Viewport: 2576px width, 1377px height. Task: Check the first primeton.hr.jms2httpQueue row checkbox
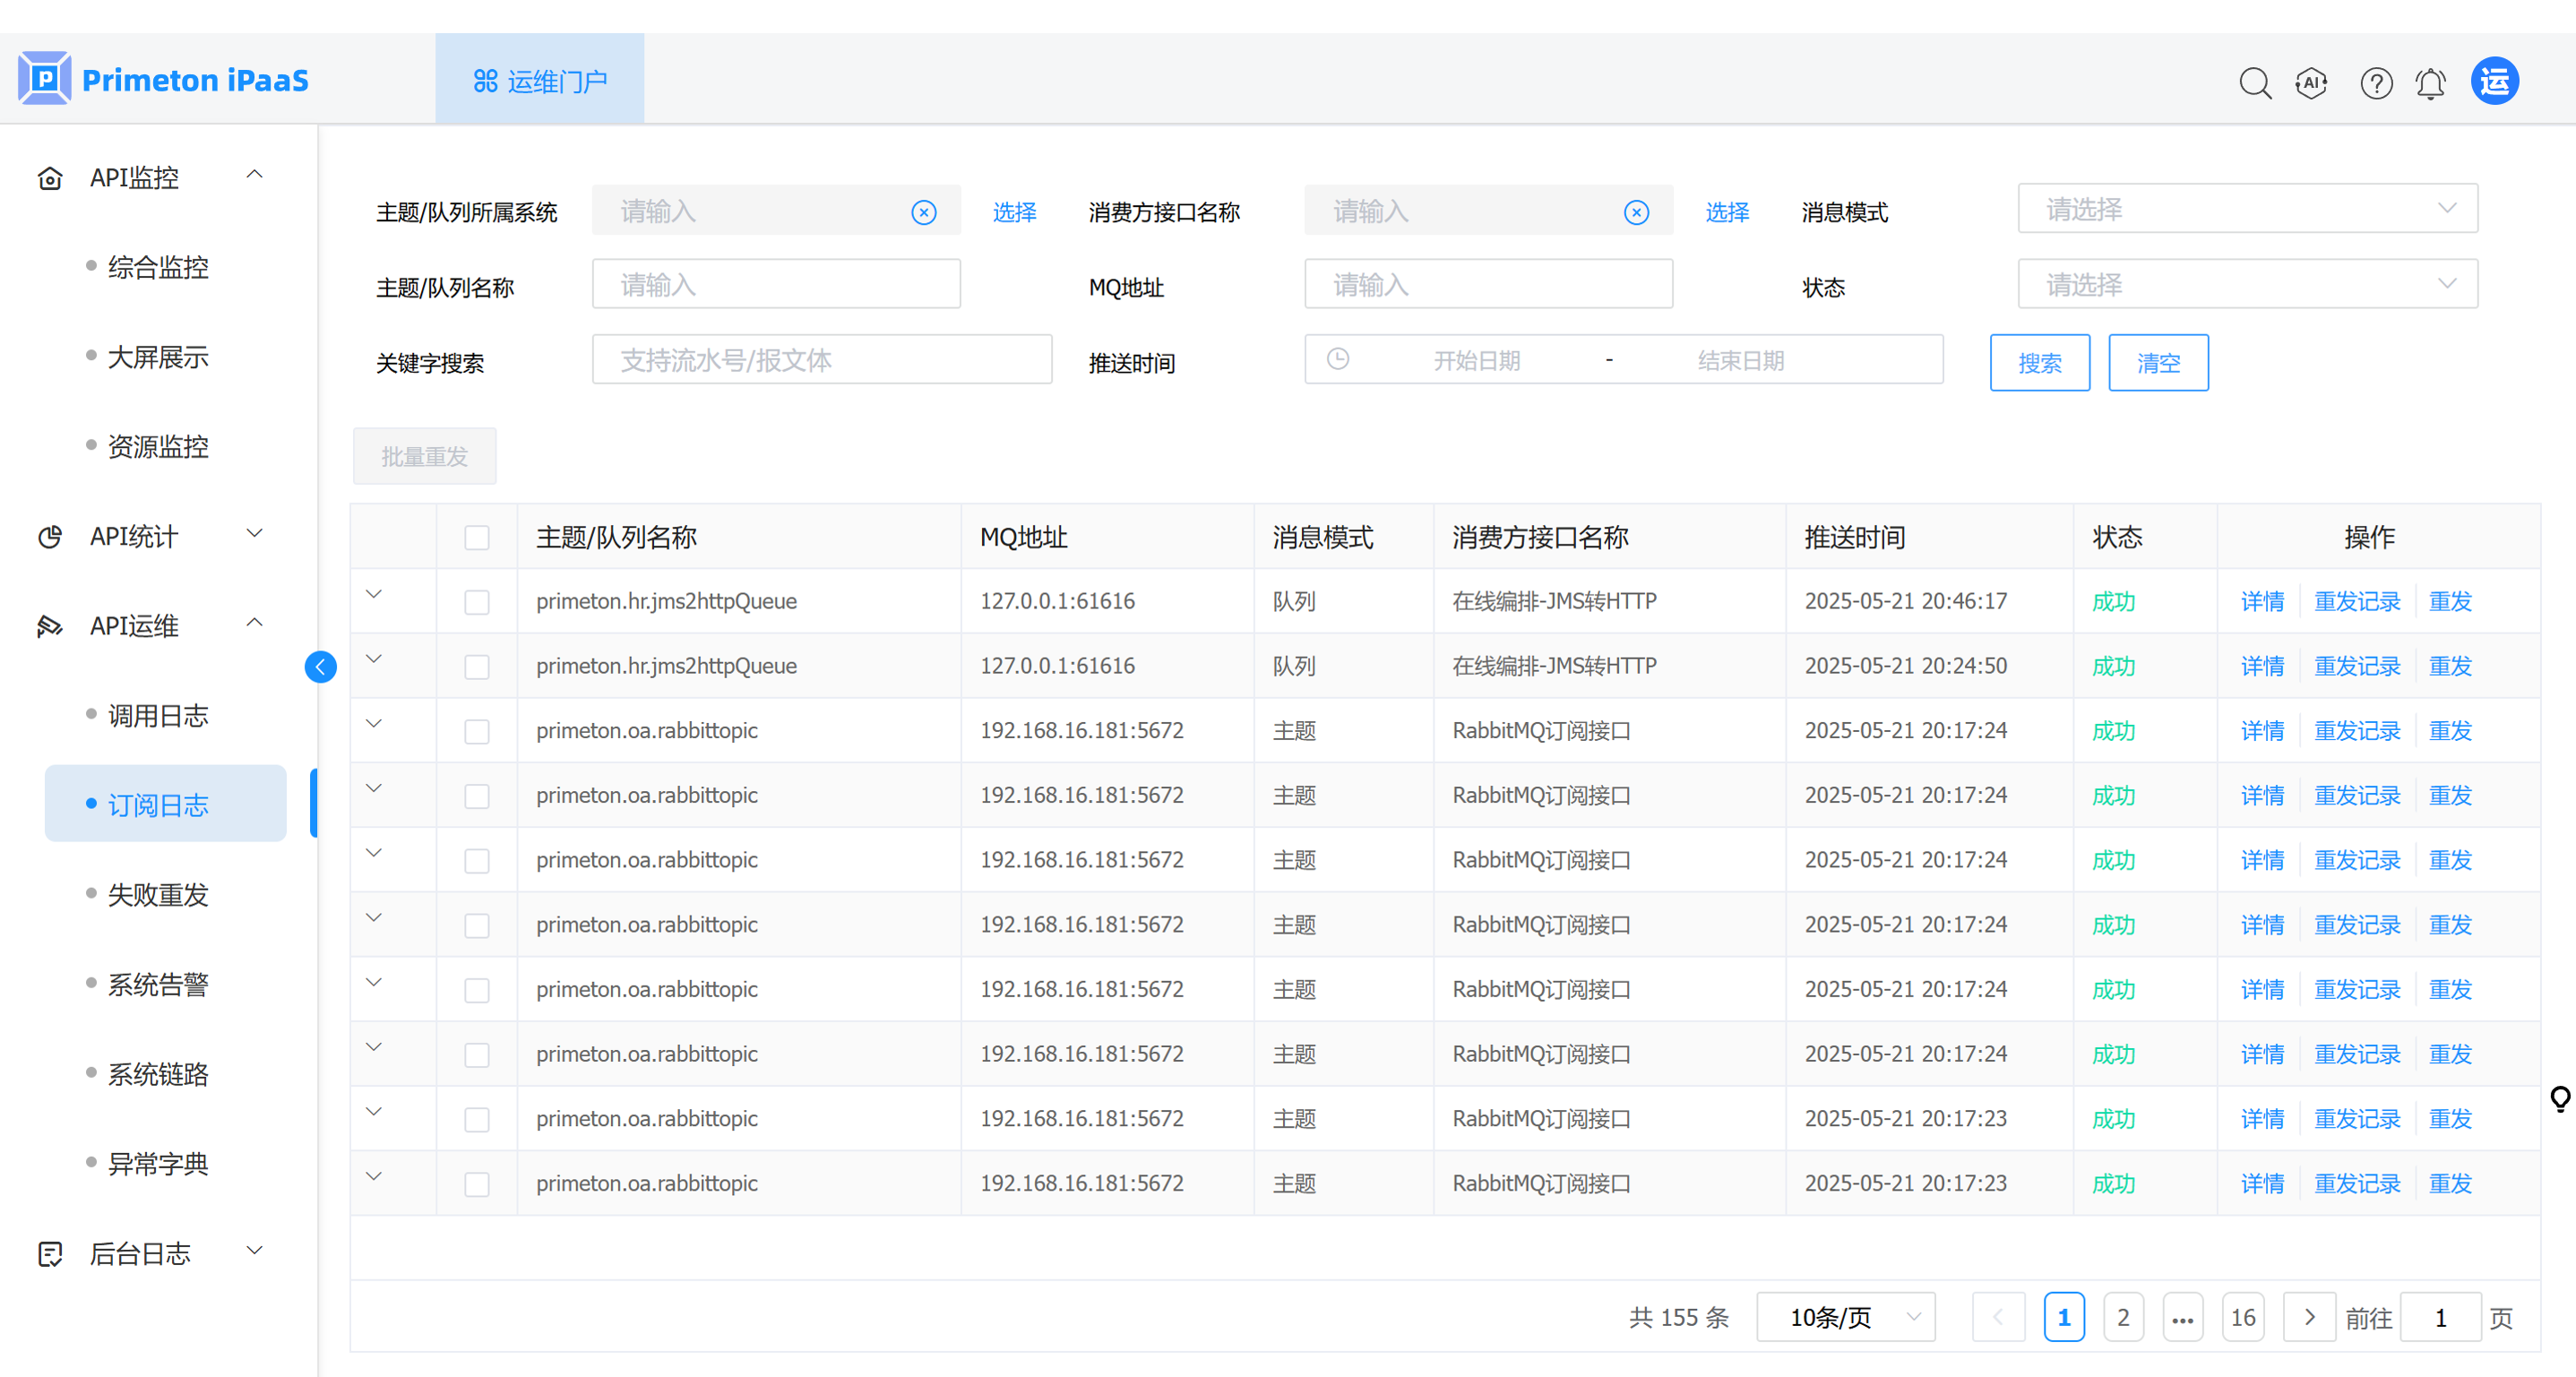(x=477, y=601)
